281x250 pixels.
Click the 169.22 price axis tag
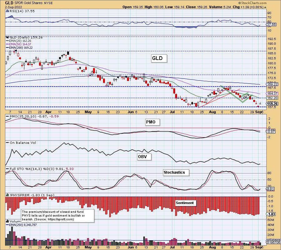pyautogui.click(x=272, y=84)
